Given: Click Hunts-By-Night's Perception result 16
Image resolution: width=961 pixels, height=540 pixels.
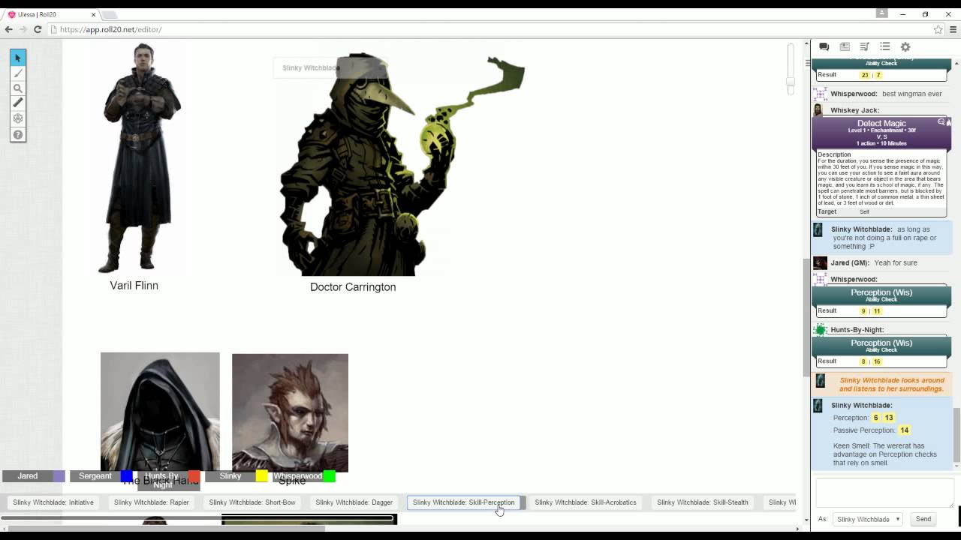Looking at the screenshot, I should (x=877, y=361).
